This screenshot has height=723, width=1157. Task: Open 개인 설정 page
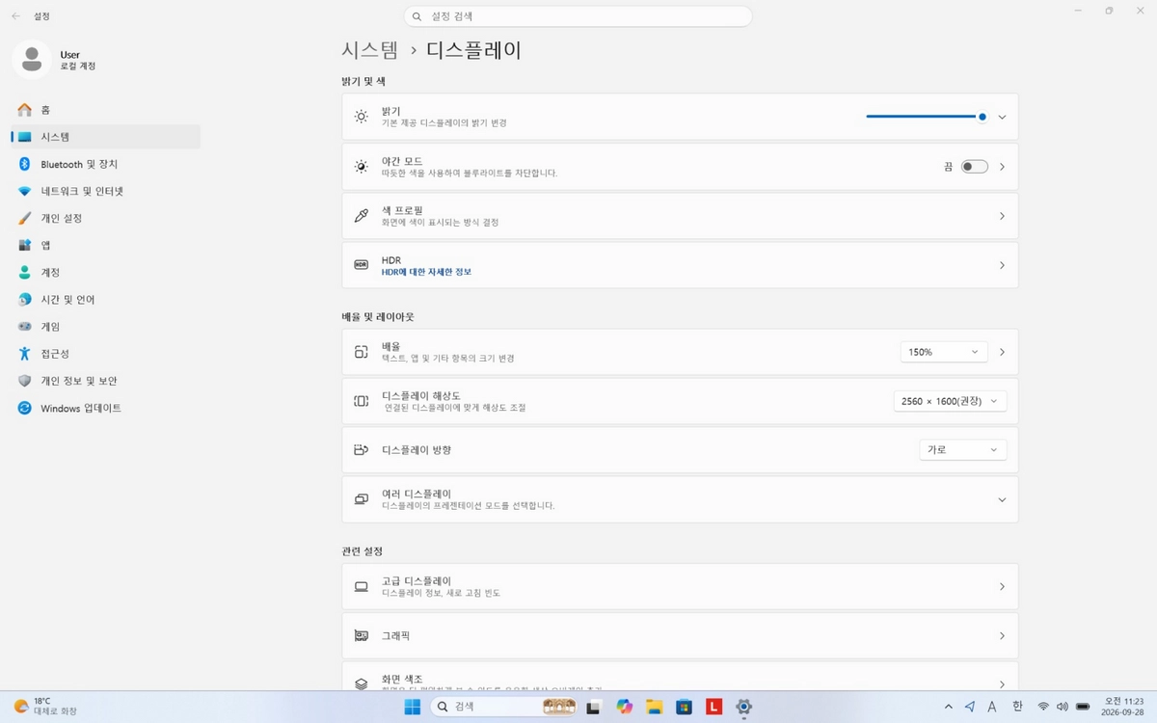point(106,218)
